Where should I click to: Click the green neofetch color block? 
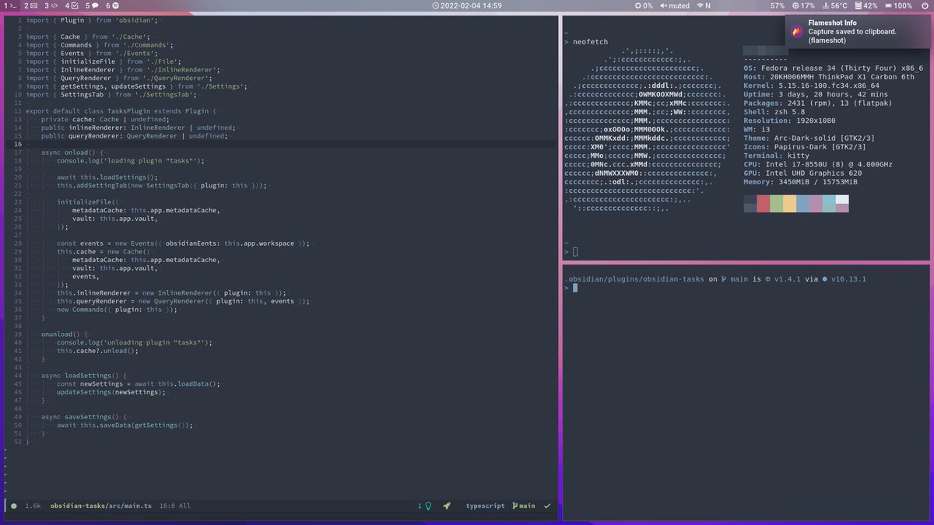tap(777, 204)
